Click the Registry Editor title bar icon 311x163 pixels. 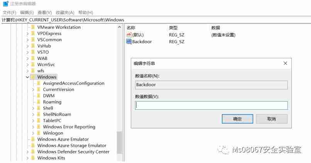click(x=6, y=3)
